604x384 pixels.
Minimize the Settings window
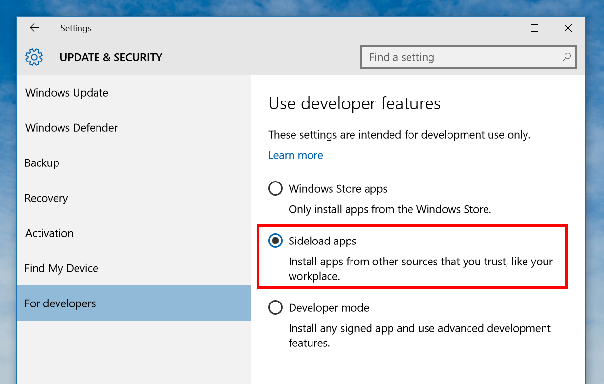501,28
